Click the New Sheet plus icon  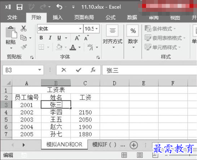click(x=133, y=145)
